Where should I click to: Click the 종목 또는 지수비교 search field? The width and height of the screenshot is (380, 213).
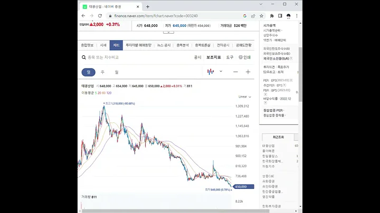pyautogui.click(x=103, y=57)
